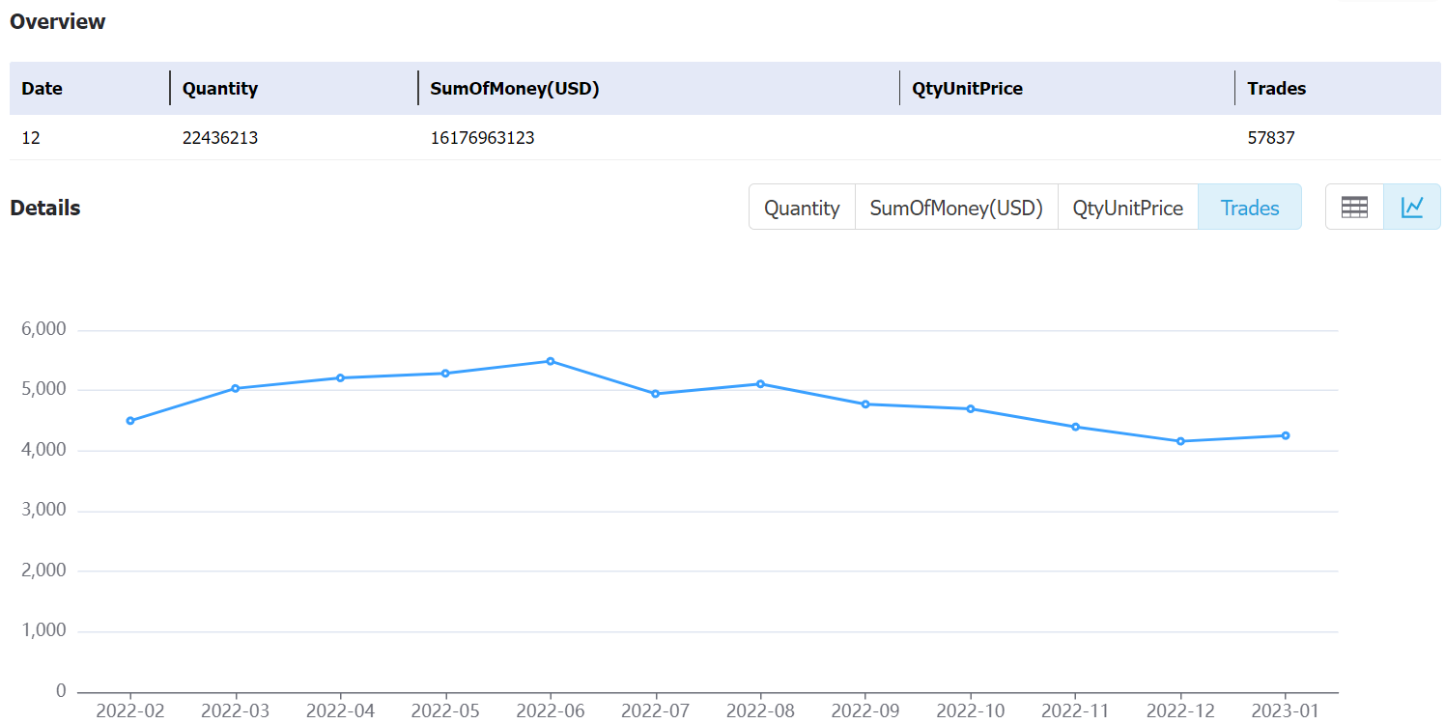Image resolution: width=1445 pixels, height=724 pixels.
Task: Click the 2023-01 data point on chart
Action: pyautogui.click(x=1286, y=435)
